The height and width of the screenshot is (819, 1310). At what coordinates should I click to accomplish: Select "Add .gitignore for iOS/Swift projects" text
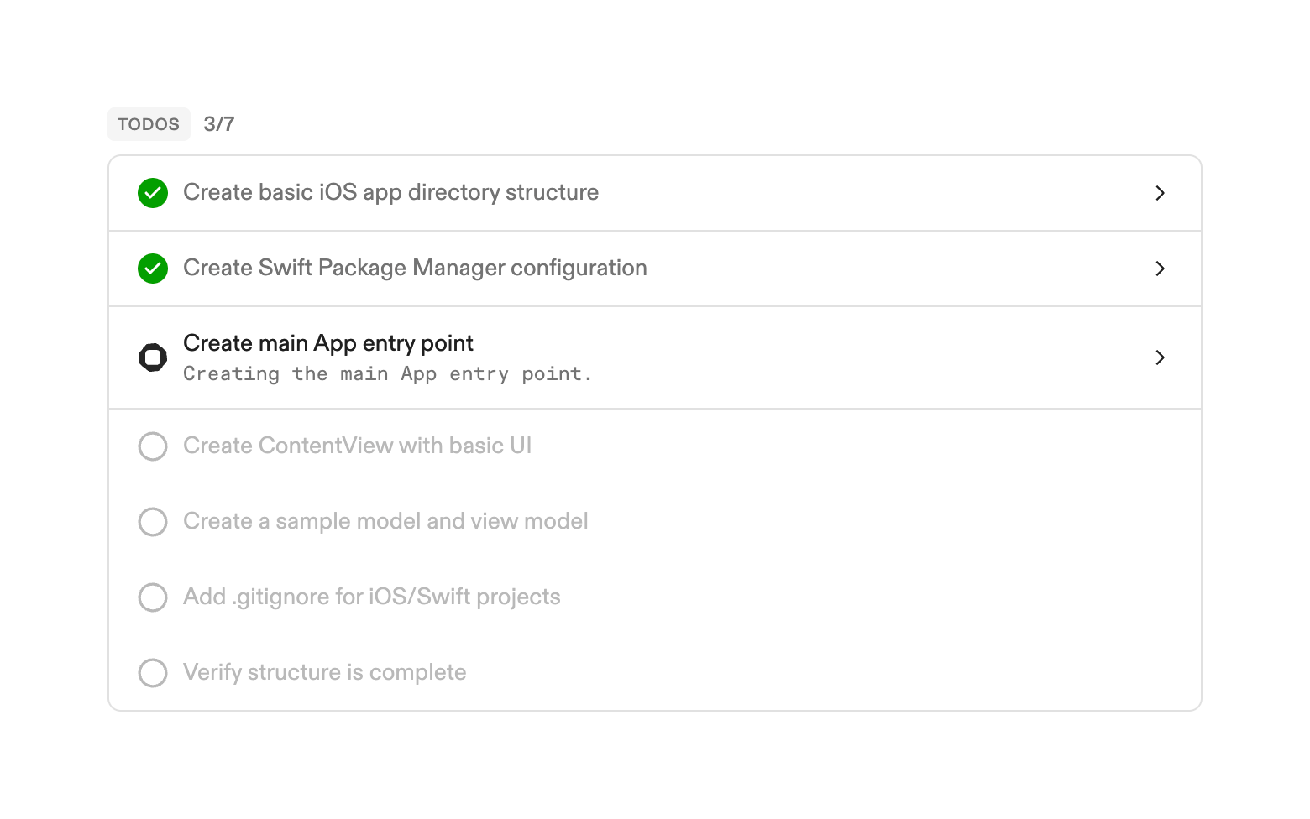371,597
